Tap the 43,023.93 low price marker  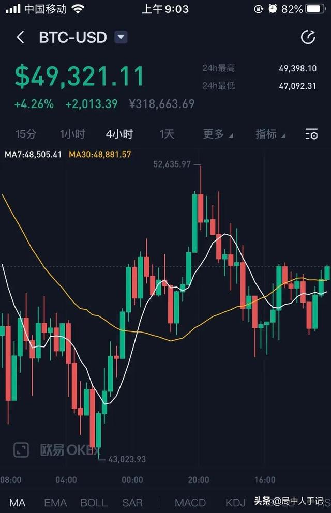point(127,459)
